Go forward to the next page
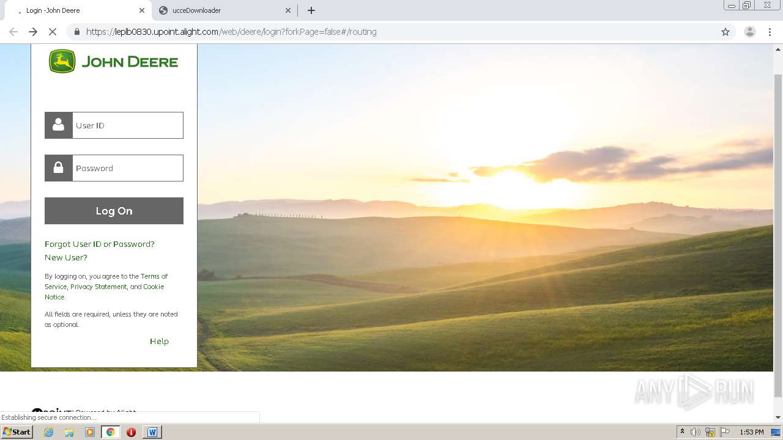 click(x=33, y=32)
